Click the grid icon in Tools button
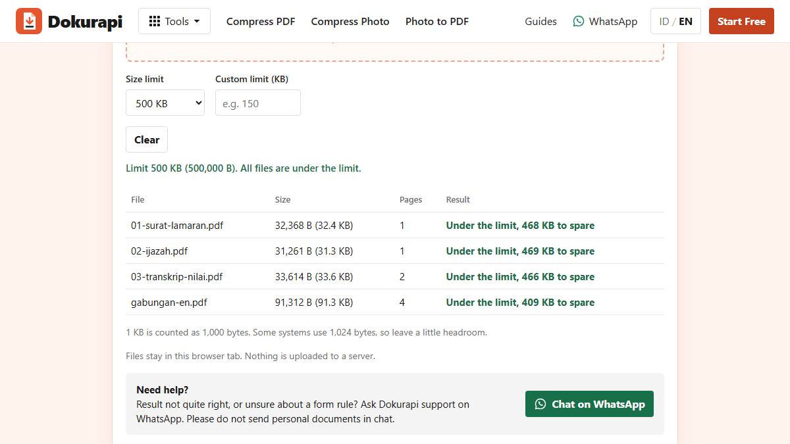This screenshot has height=444, width=790. pos(155,21)
